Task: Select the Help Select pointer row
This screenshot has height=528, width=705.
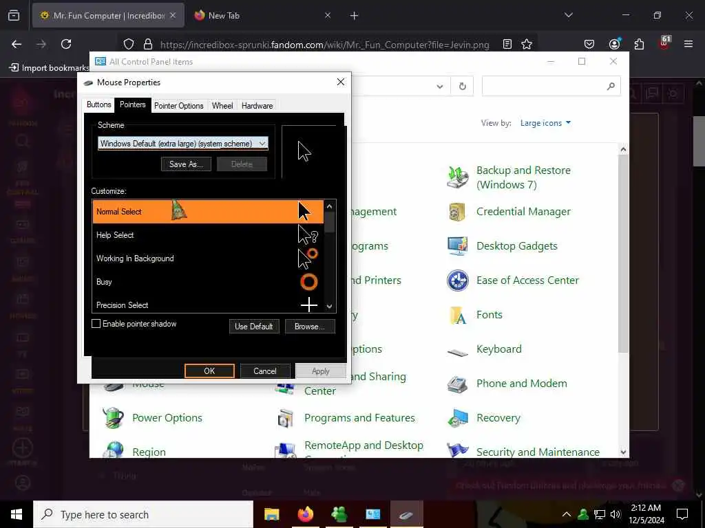Action: point(208,235)
